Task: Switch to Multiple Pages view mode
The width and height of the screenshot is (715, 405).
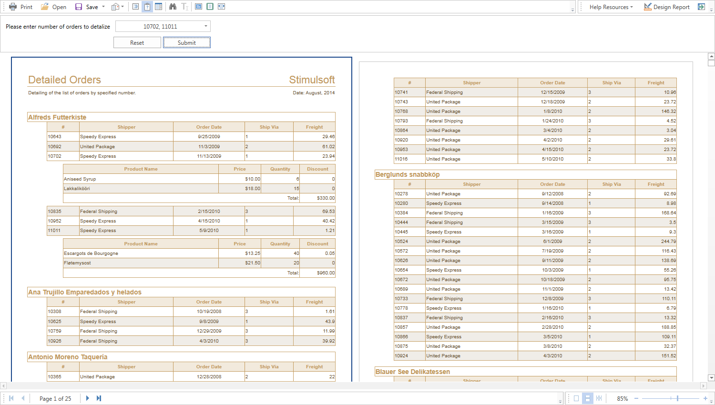Action: [x=599, y=398]
